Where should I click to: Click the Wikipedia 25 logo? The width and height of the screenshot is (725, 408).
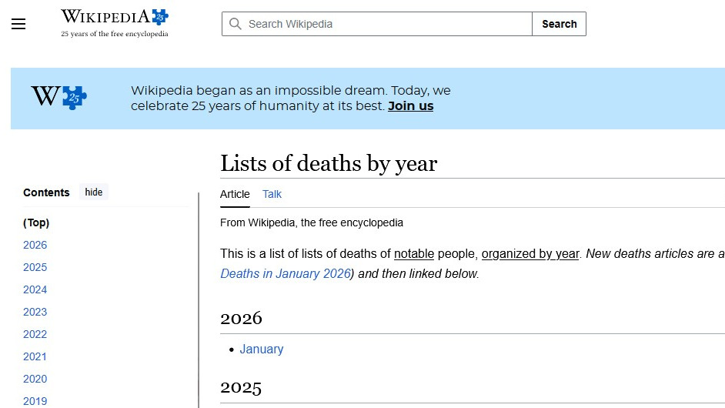point(114,23)
